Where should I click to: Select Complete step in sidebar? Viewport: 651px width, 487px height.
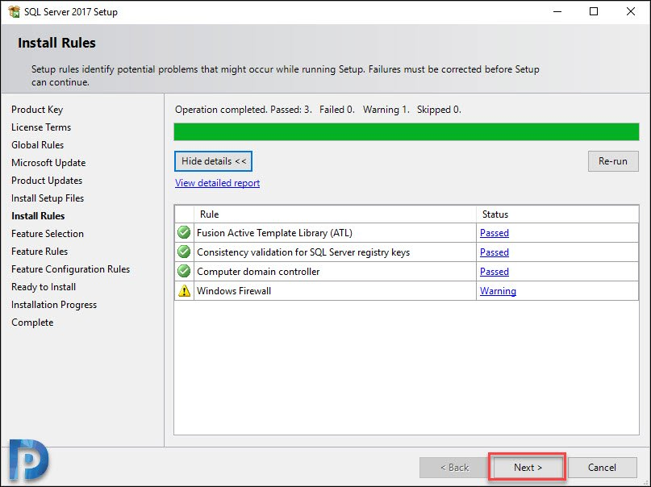(x=32, y=323)
